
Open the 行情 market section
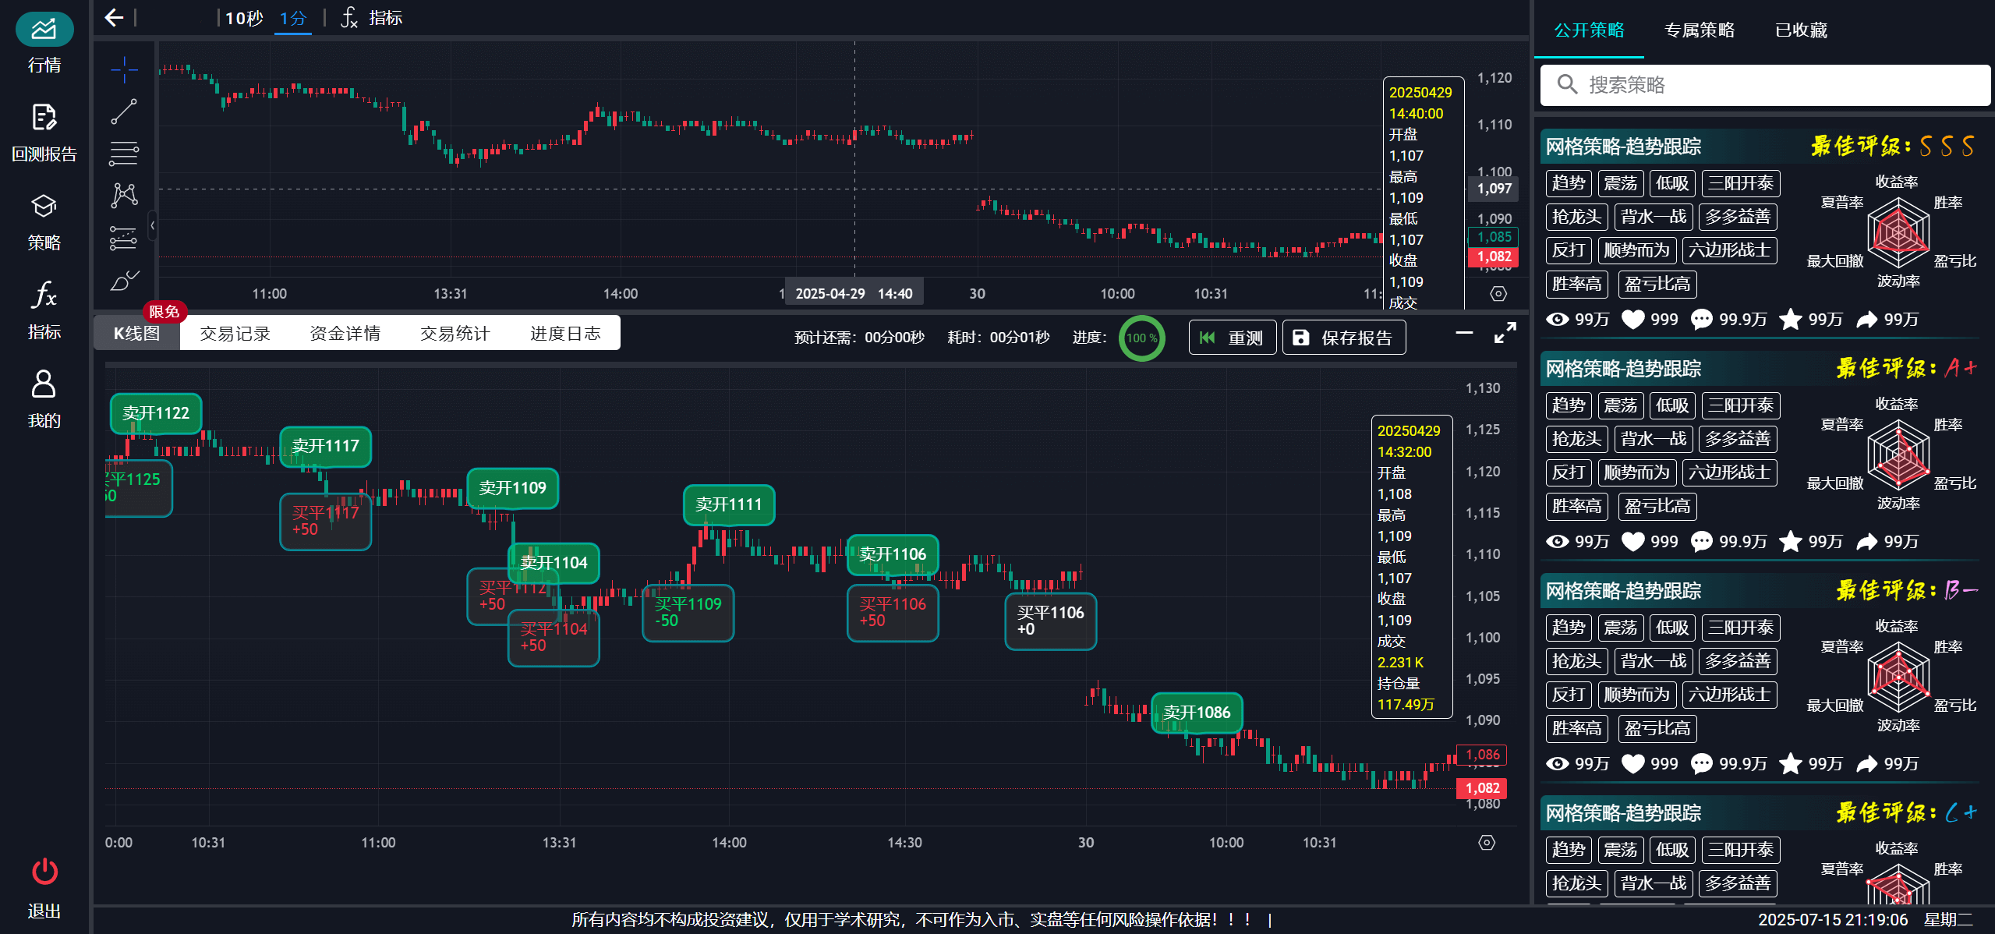[44, 44]
